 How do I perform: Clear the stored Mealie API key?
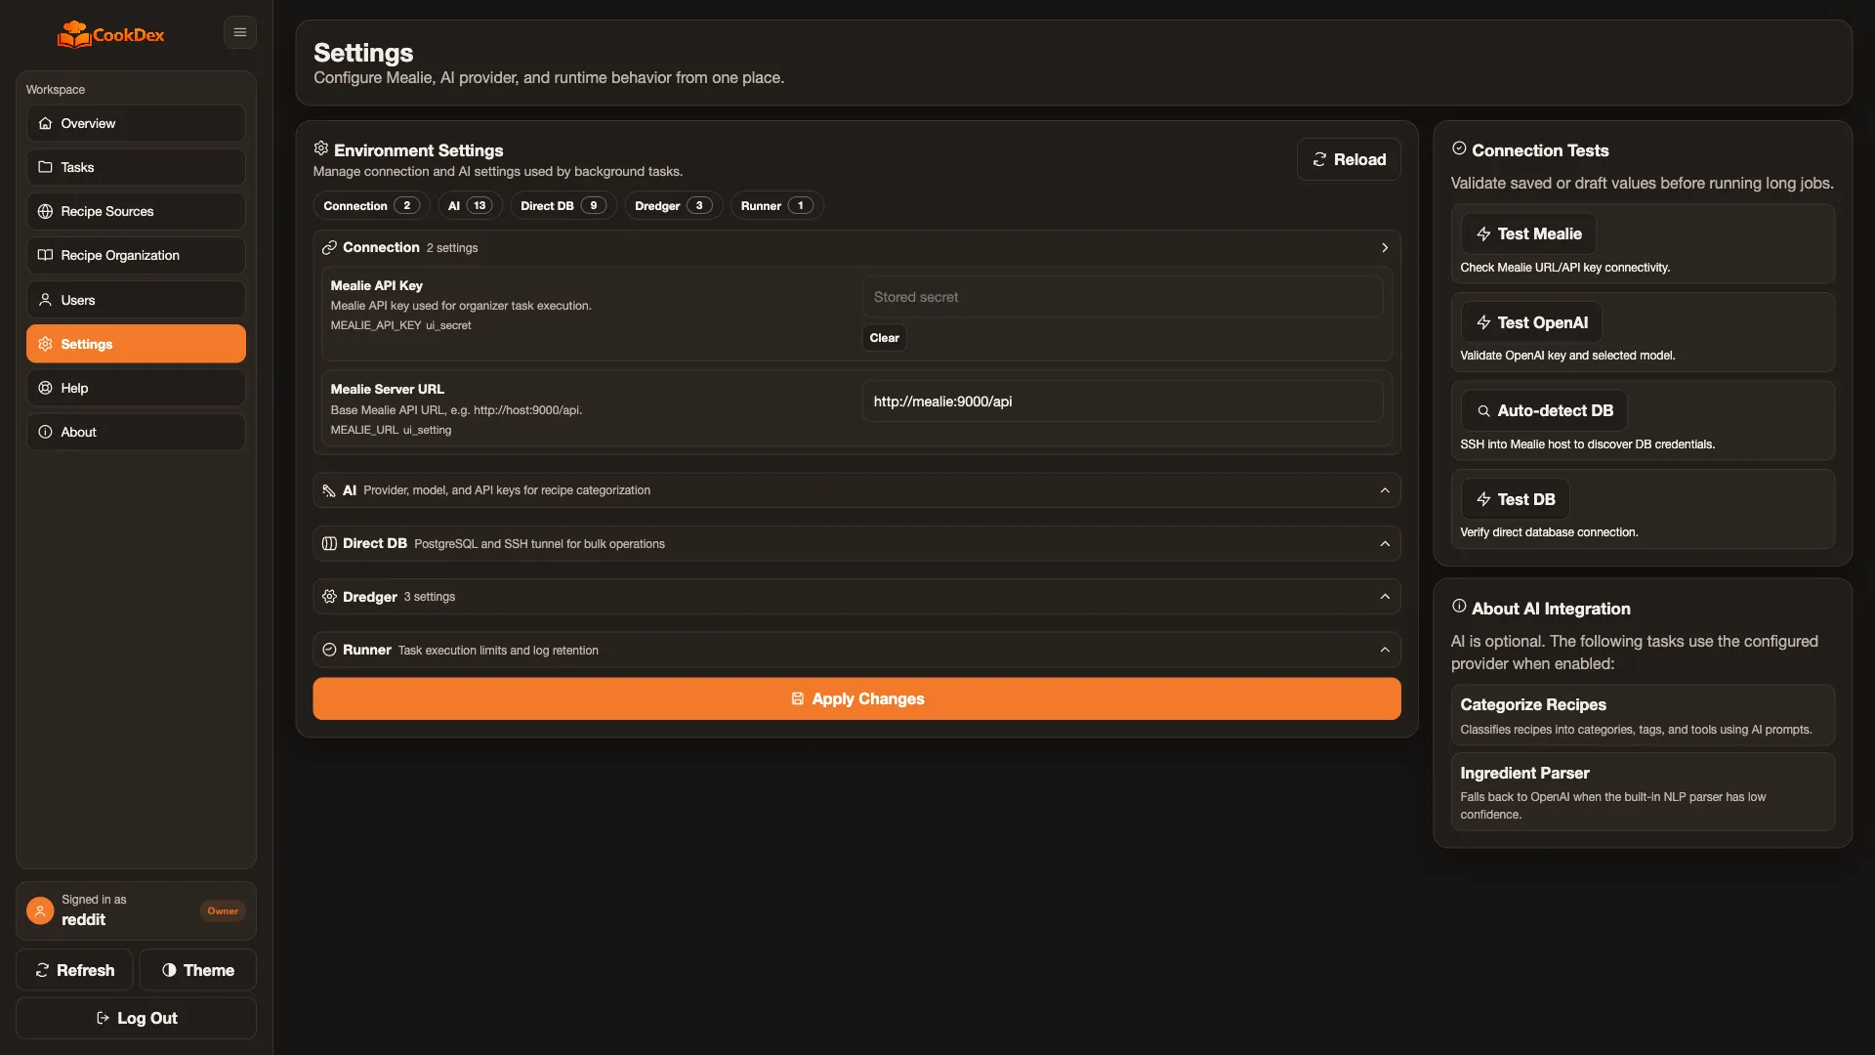[x=884, y=338]
